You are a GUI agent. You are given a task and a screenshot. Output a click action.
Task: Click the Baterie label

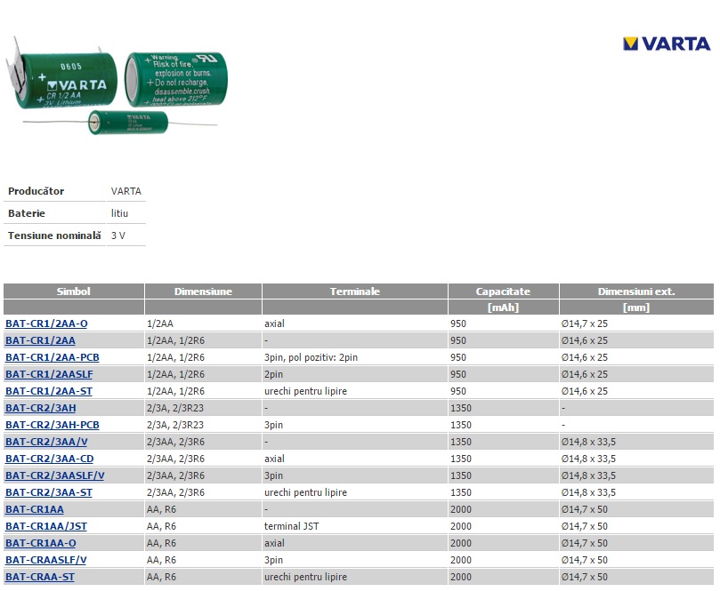[x=27, y=213]
